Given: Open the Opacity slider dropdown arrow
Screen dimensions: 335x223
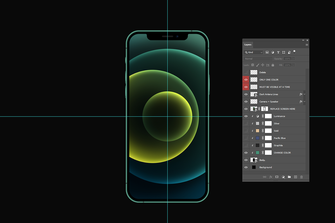Looking at the screenshot, I should (x=293, y=59).
